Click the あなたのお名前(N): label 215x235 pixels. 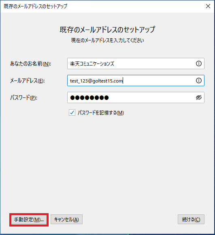30,64
